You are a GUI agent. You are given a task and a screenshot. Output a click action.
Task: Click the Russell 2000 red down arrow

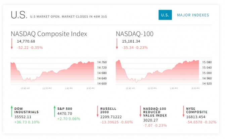click(x=97, y=111)
